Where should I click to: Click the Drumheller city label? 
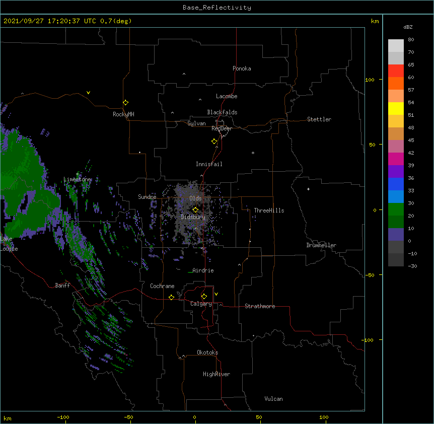tap(321, 245)
